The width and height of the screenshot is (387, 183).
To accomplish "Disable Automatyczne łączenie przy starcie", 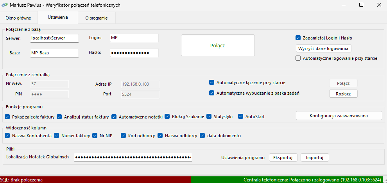I will (212, 83).
